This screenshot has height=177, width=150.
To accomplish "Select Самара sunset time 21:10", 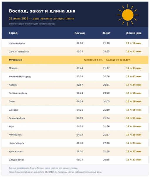I will pos(106,110).
